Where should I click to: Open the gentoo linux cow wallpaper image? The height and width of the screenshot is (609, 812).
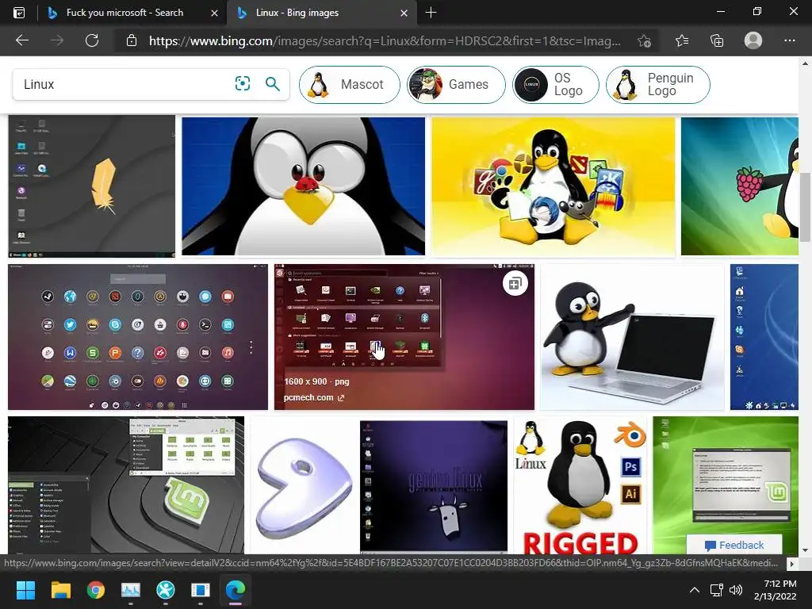click(434, 485)
